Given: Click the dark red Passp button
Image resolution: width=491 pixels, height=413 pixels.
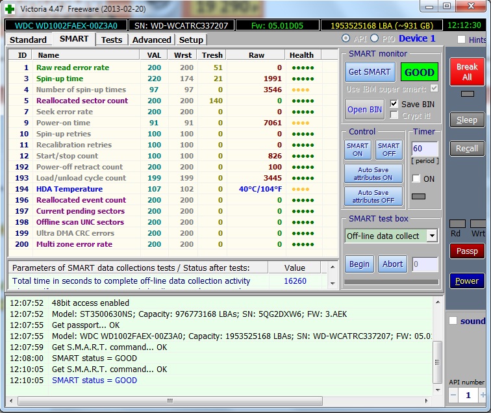Looking at the screenshot, I should pos(467,251).
